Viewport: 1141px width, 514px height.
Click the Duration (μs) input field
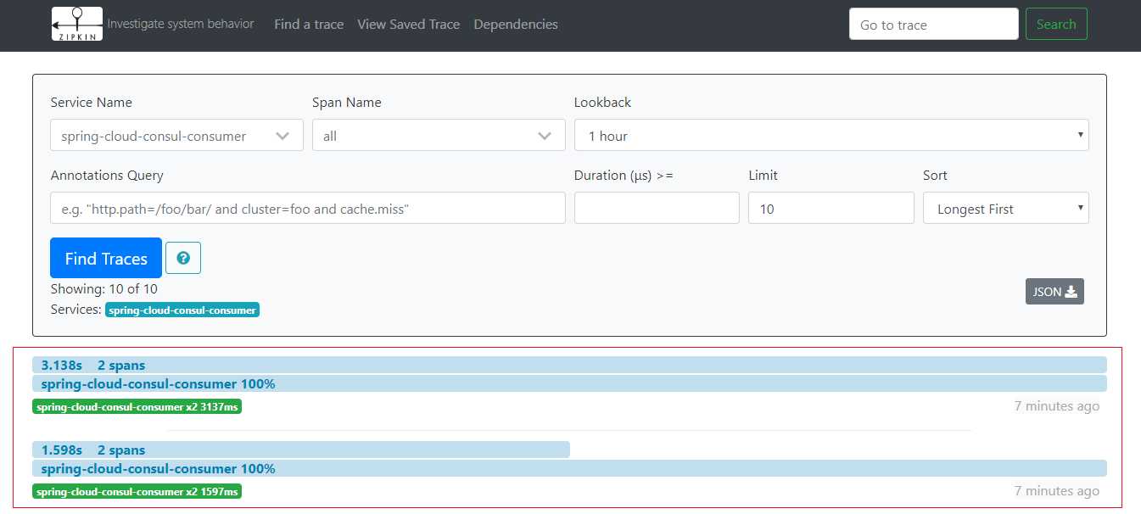(657, 208)
